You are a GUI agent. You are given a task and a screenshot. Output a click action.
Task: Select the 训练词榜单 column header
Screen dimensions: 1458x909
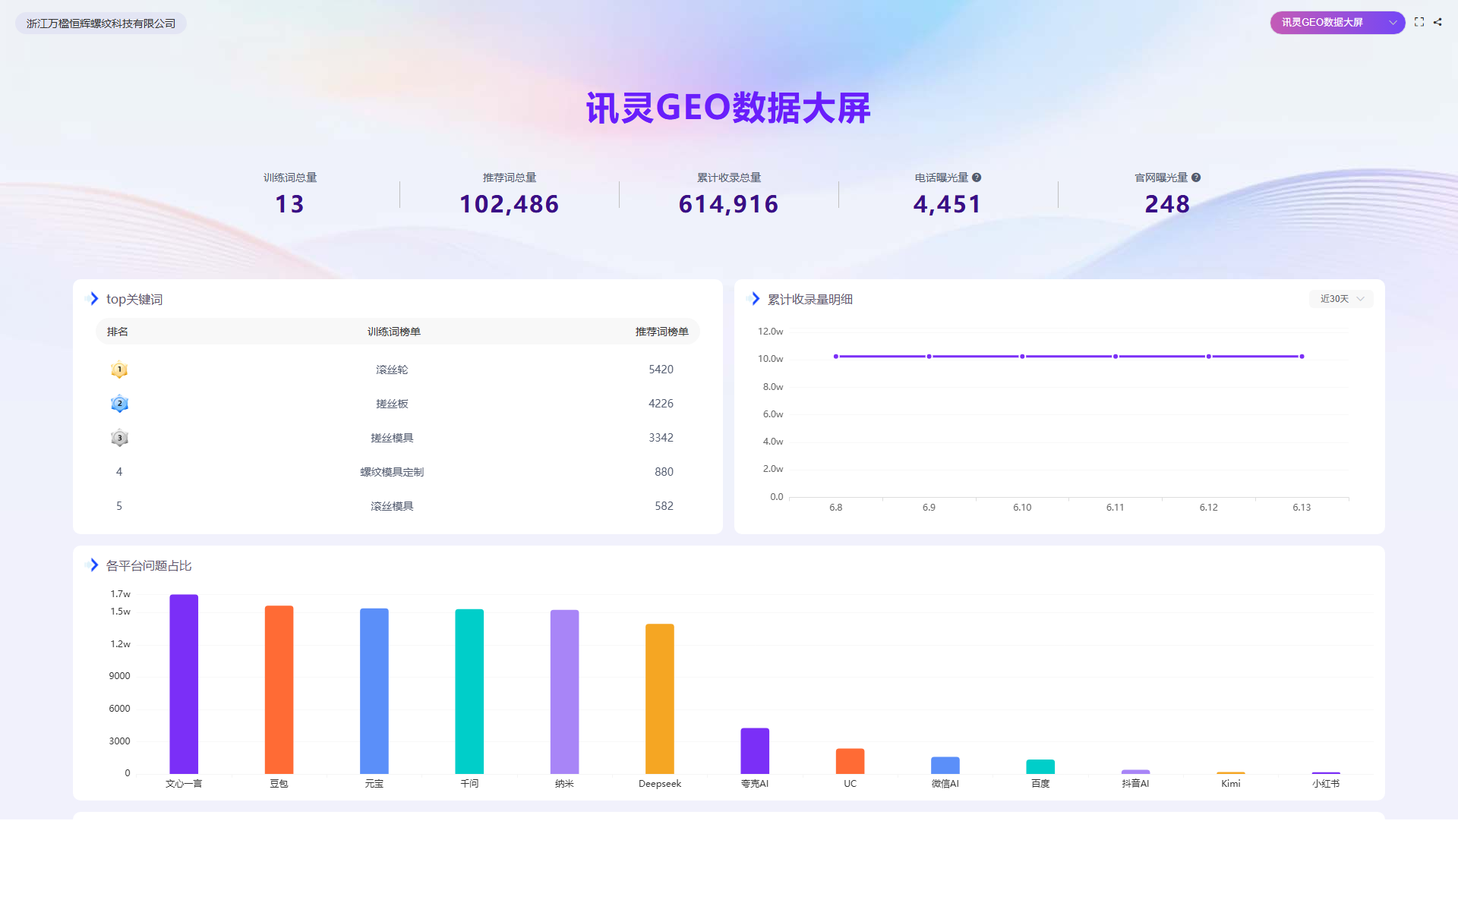click(393, 332)
